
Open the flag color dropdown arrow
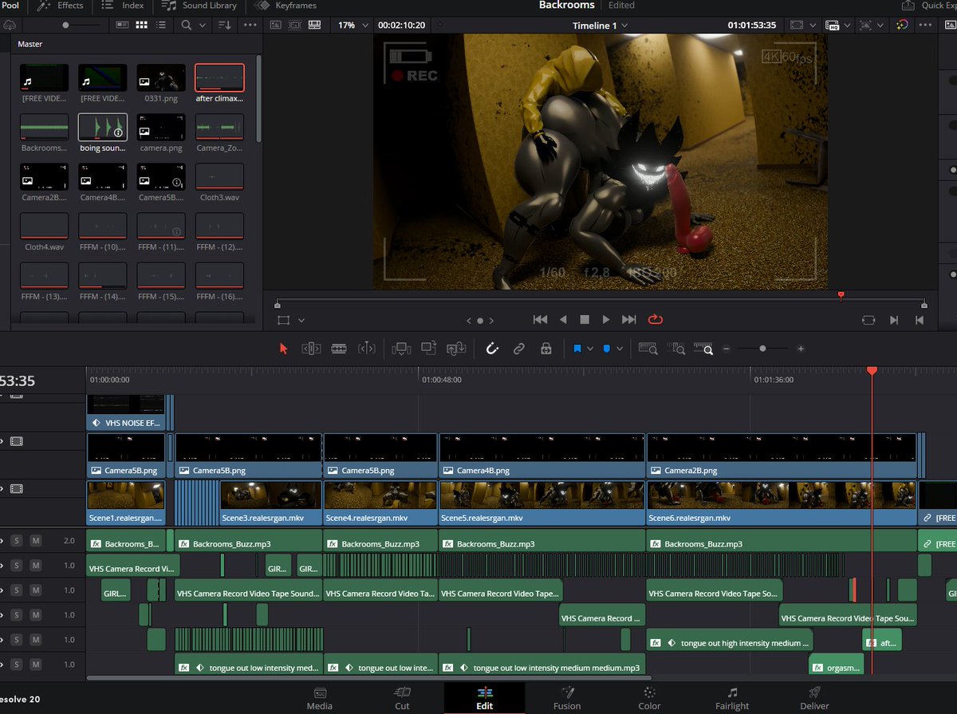pyautogui.click(x=592, y=349)
